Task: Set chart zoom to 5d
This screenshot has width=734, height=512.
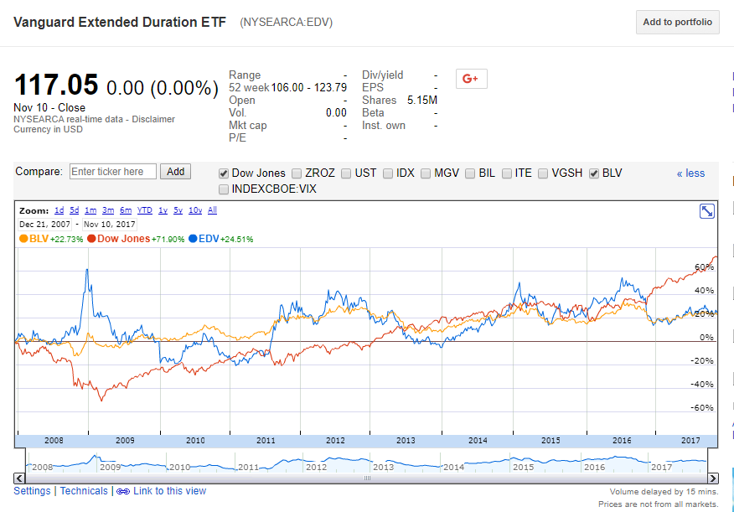Action: pyautogui.click(x=75, y=210)
